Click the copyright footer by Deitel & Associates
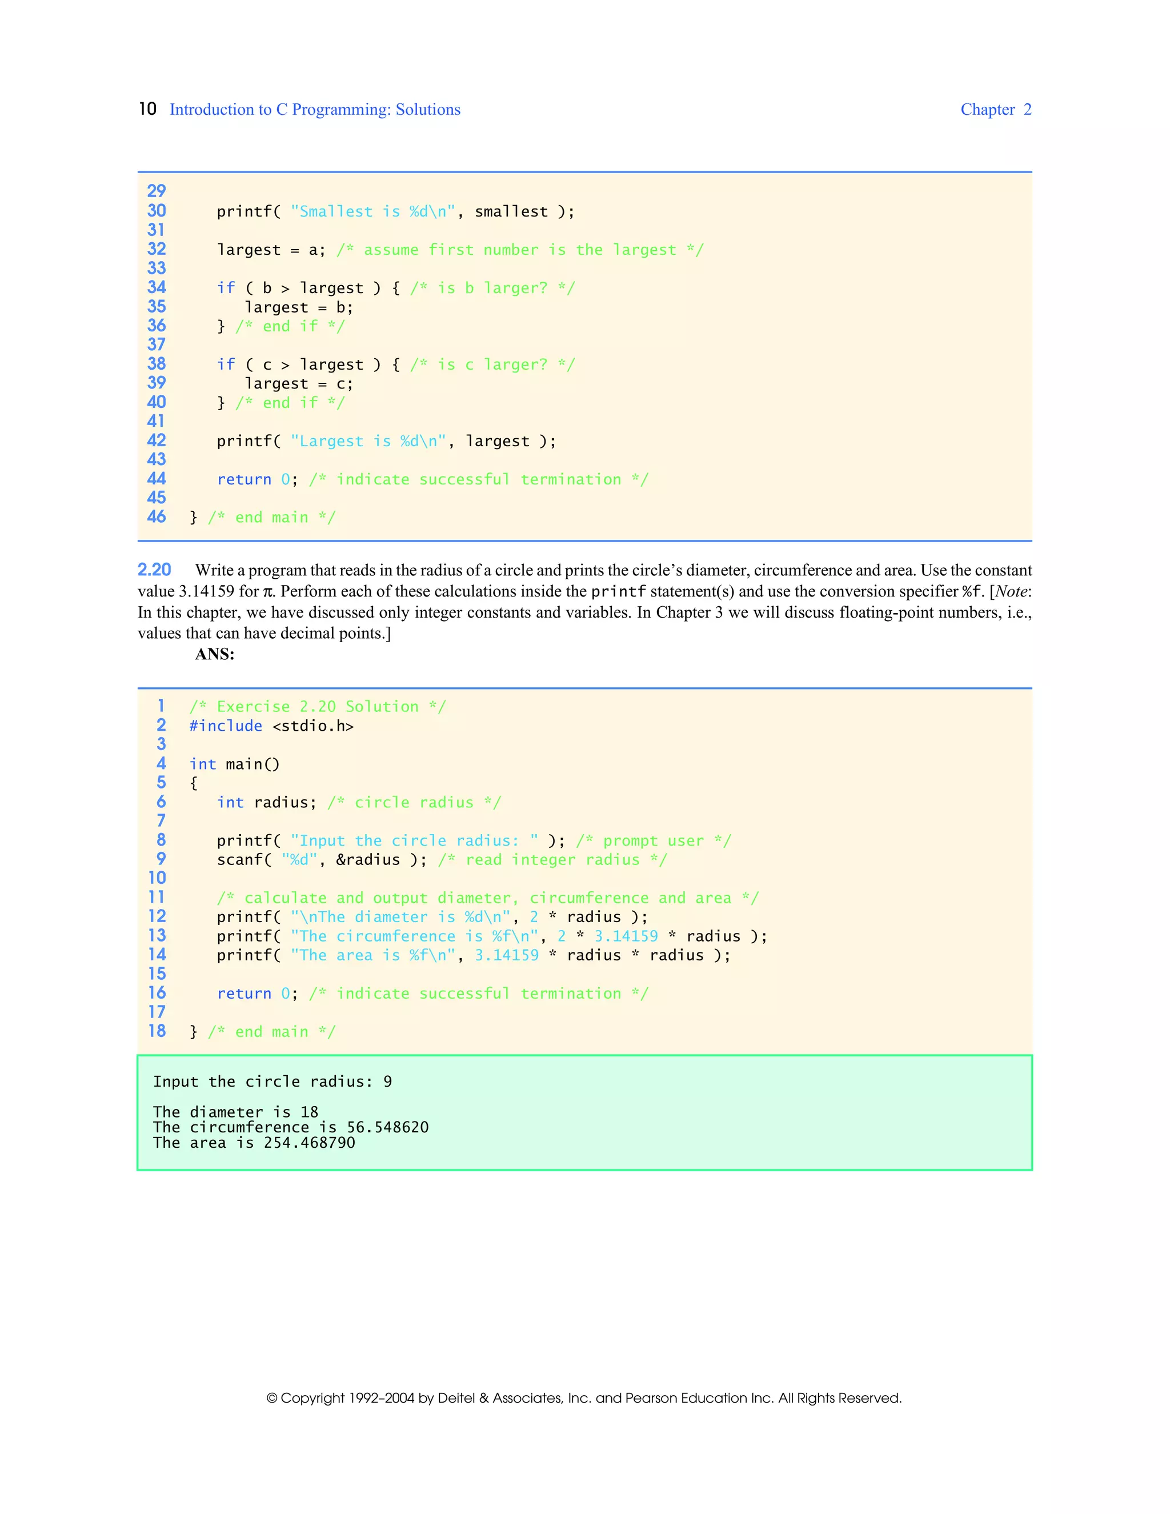The width and height of the screenshot is (1170, 1514). (x=584, y=1398)
